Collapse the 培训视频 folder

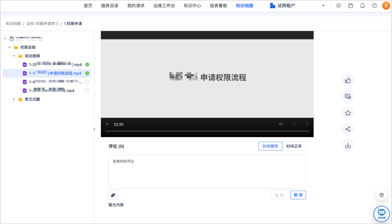14,56
